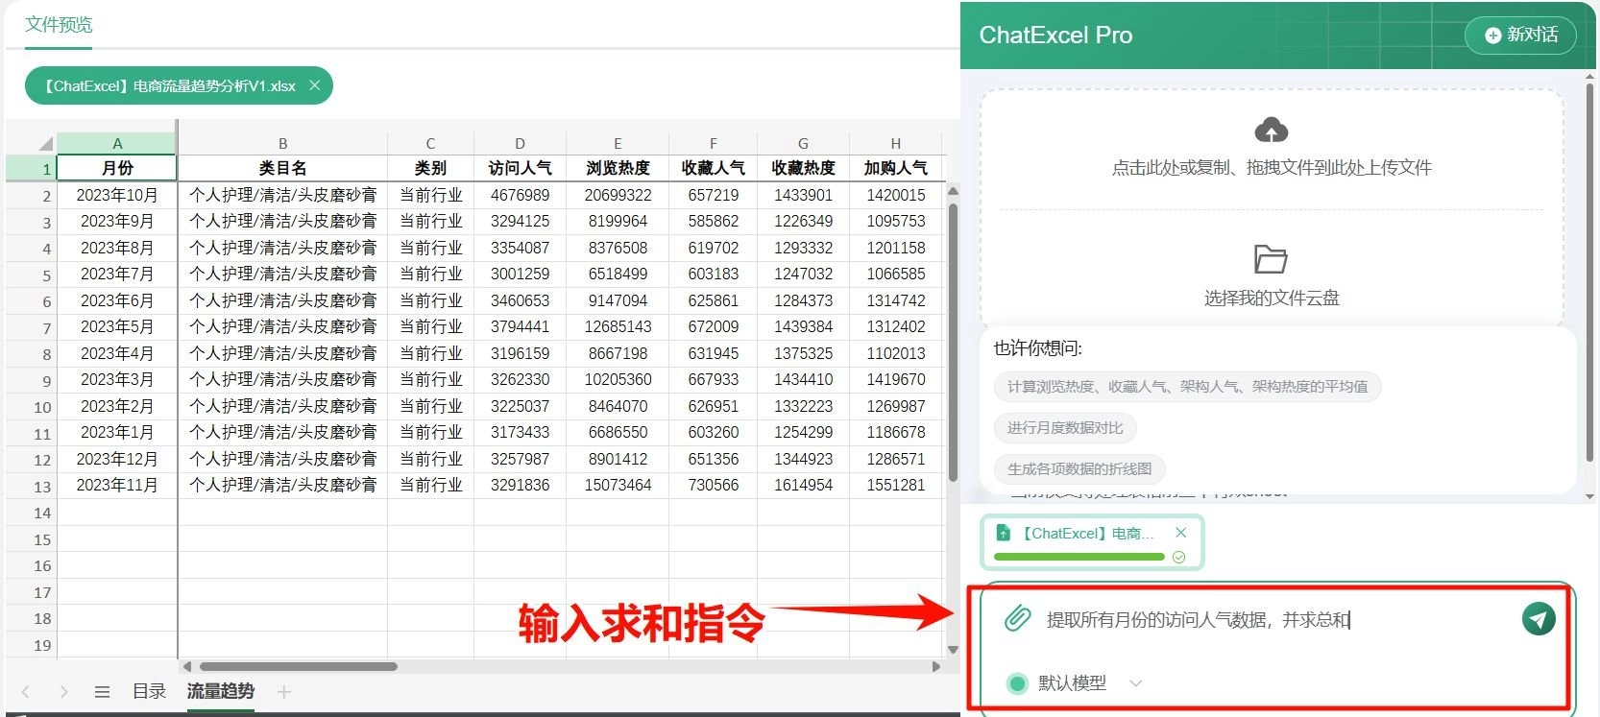The image size is (1600, 717).
Task: Remove the attached ChatExcel file chip
Action: click(1180, 533)
